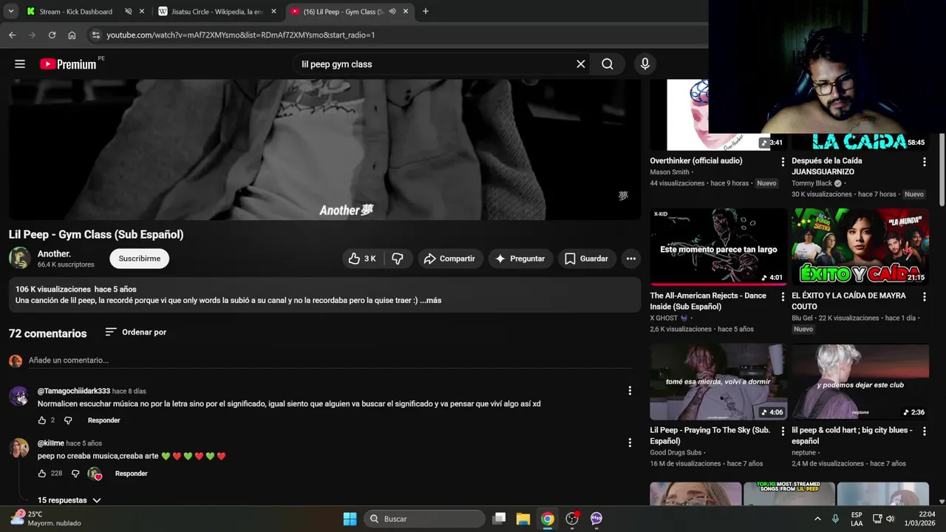Open options for Overthinker (official audio)
This screenshot has height=532, width=946.
click(783, 161)
